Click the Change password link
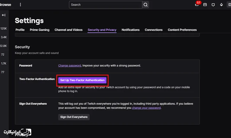Image resolution: width=231 pixels, height=138 pixels. pos(70,66)
